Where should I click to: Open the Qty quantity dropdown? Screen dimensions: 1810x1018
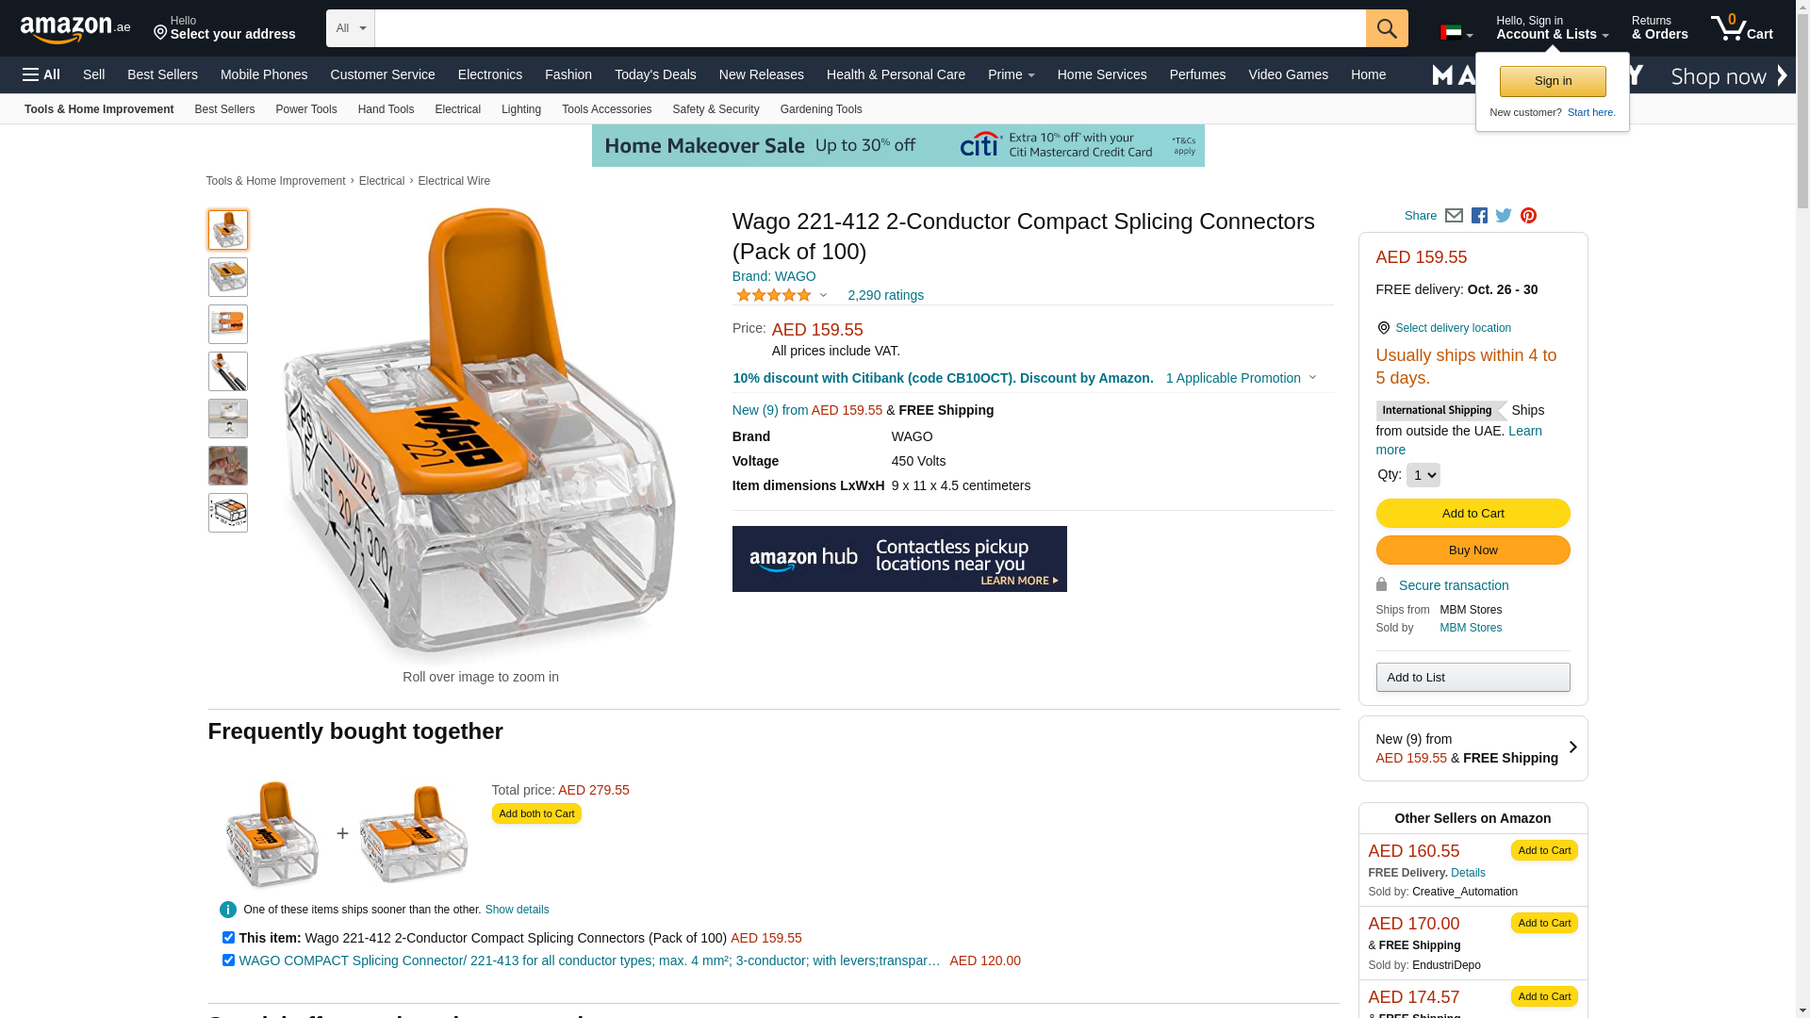pyautogui.click(x=1423, y=475)
